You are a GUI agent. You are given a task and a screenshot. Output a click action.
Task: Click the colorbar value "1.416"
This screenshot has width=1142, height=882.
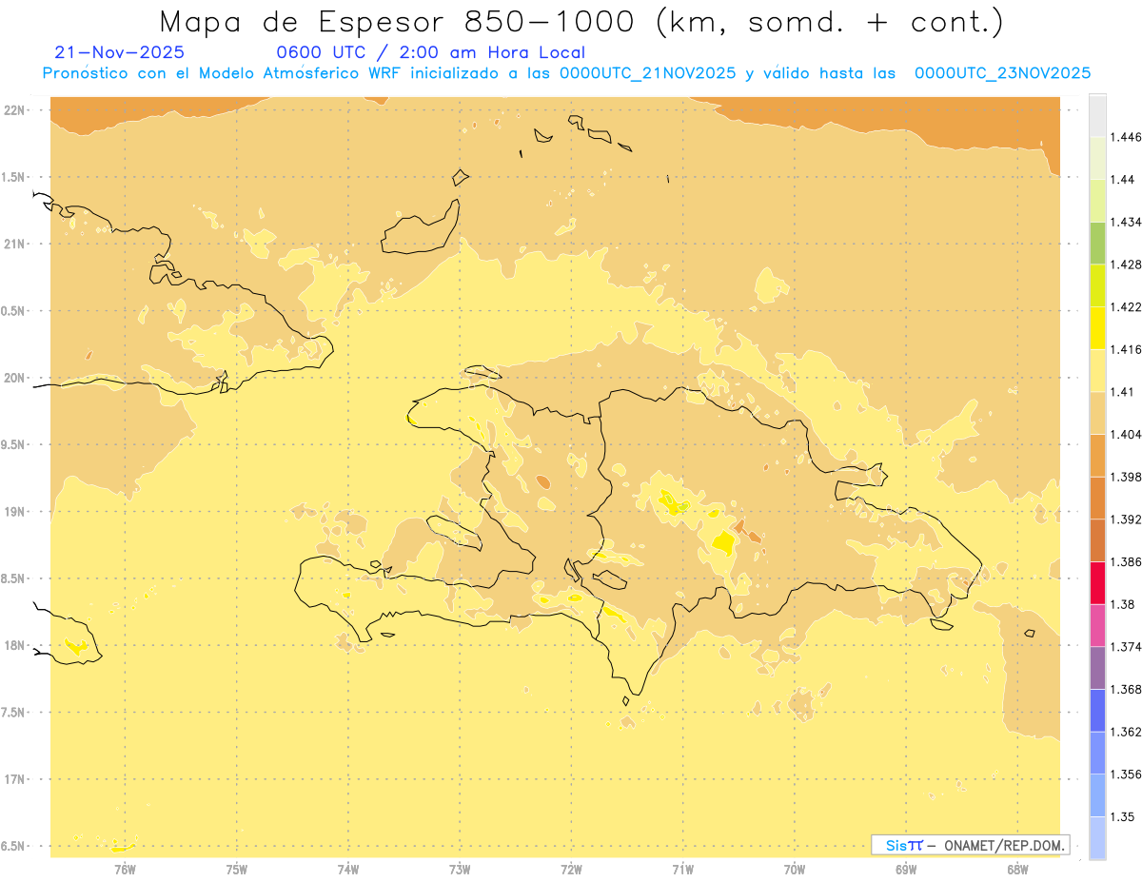click(1125, 349)
